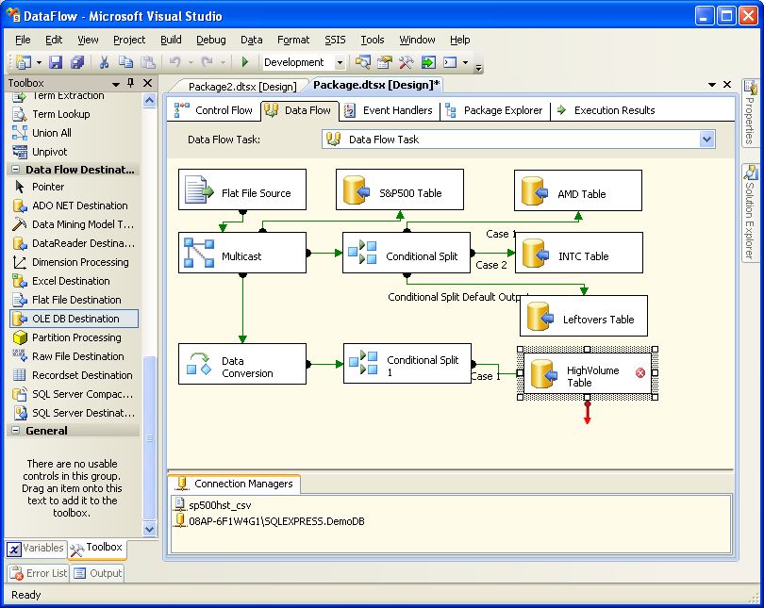This screenshot has width=764, height=608.
Task: Open the Development configuration dropdown
Action: [x=340, y=62]
